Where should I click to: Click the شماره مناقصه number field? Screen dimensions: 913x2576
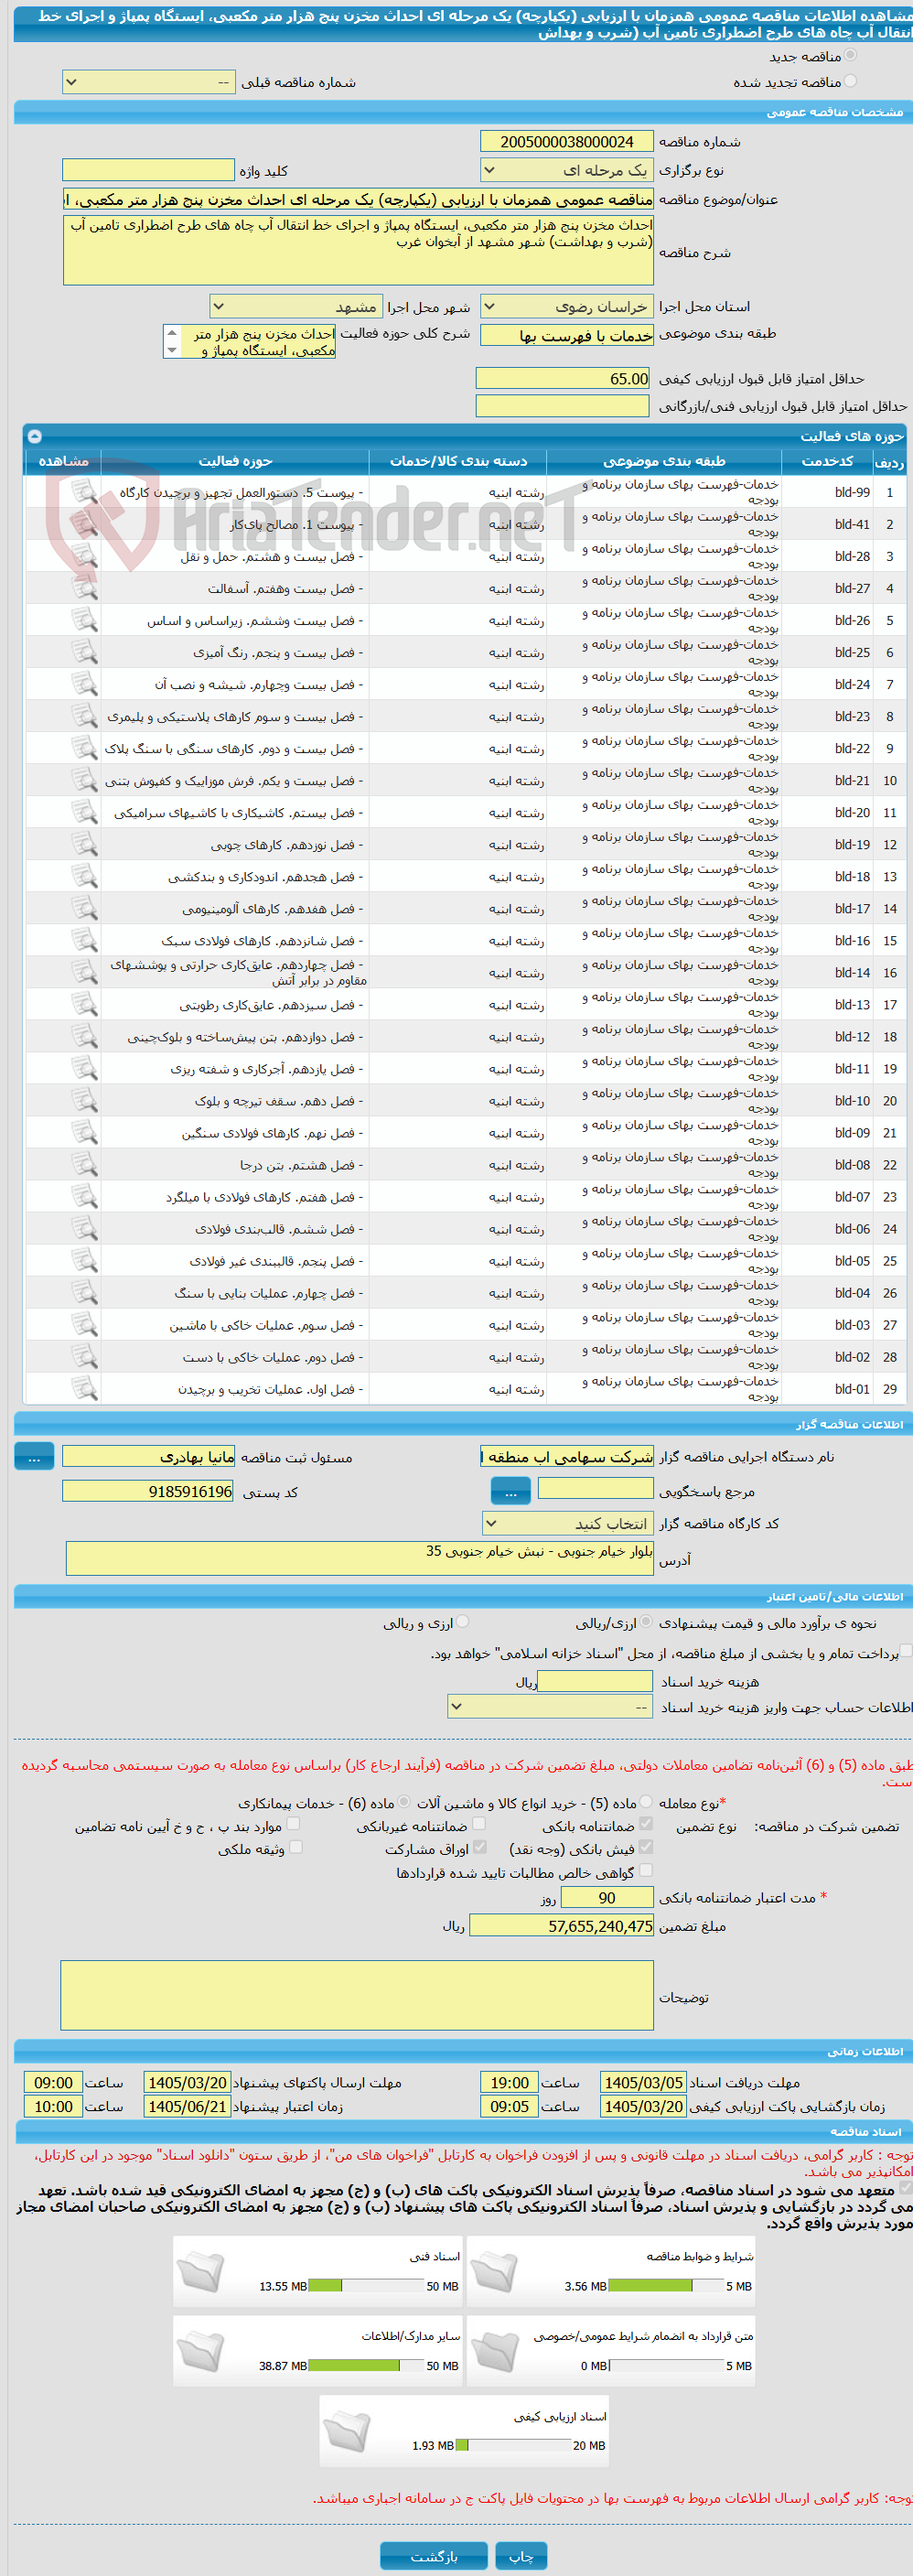click(567, 142)
